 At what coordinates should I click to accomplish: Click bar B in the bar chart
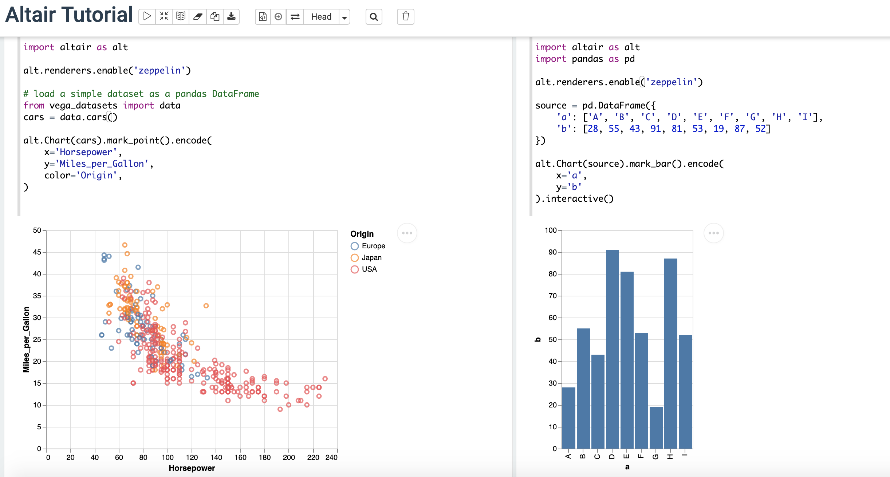point(583,389)
